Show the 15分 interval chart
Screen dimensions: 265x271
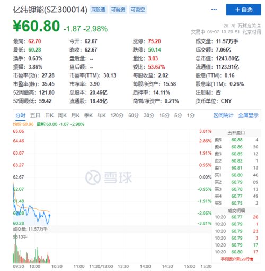pyautogui.click(x=164, y=115)
